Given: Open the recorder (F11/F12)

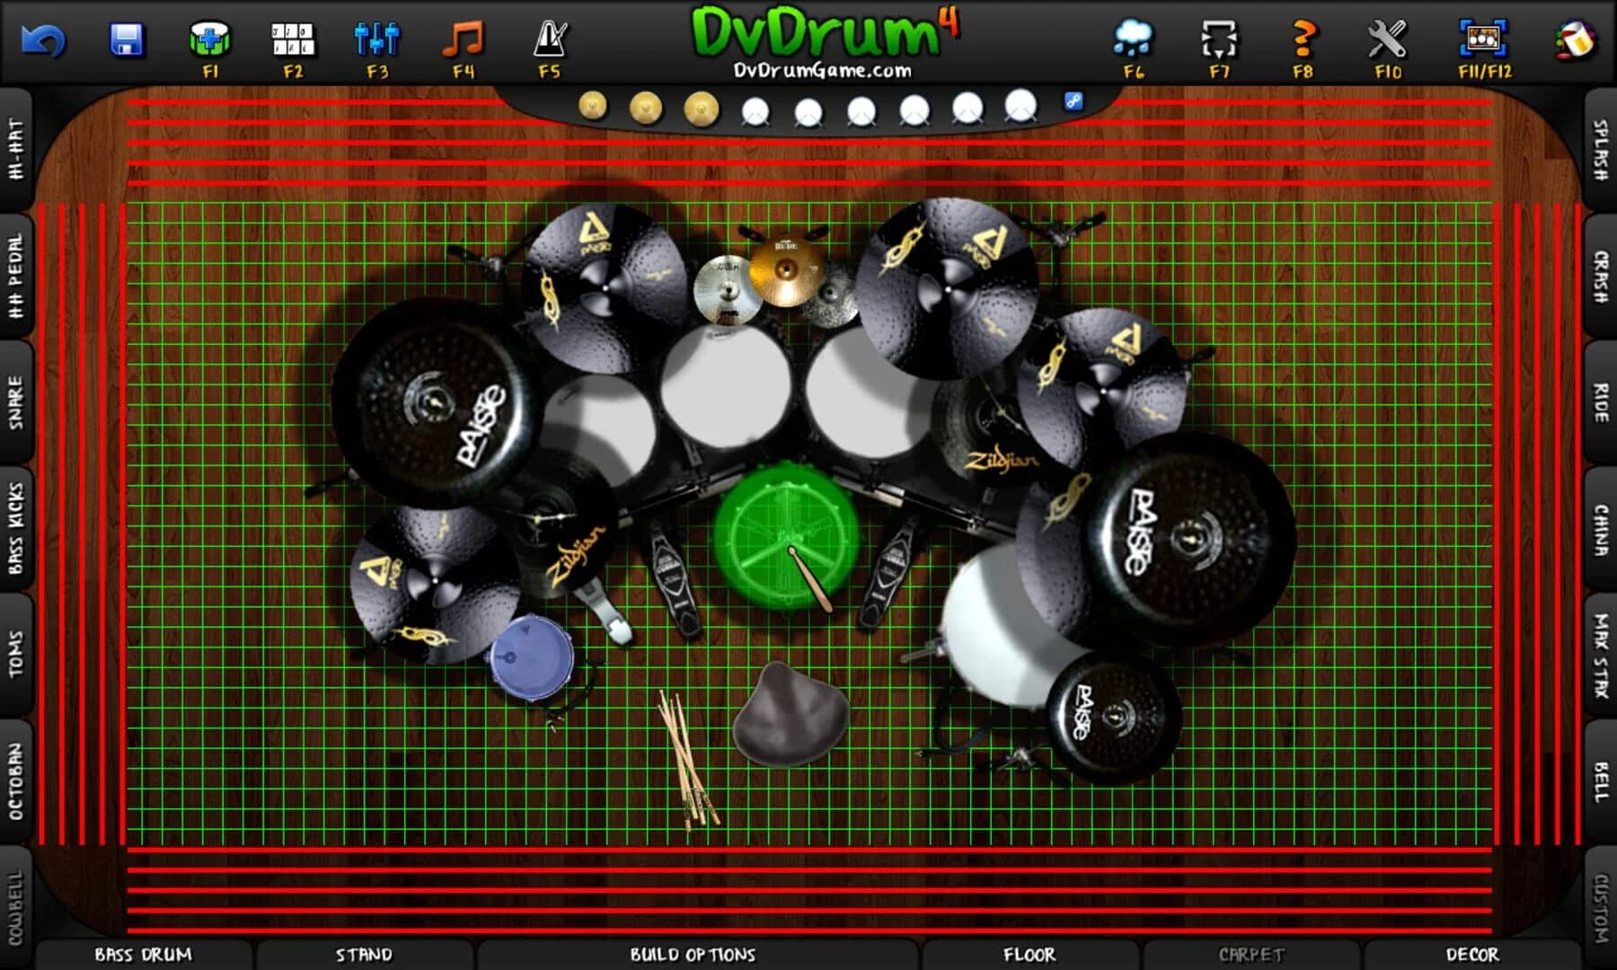Looking at the screenshot, I should (x=1484, y=36).
